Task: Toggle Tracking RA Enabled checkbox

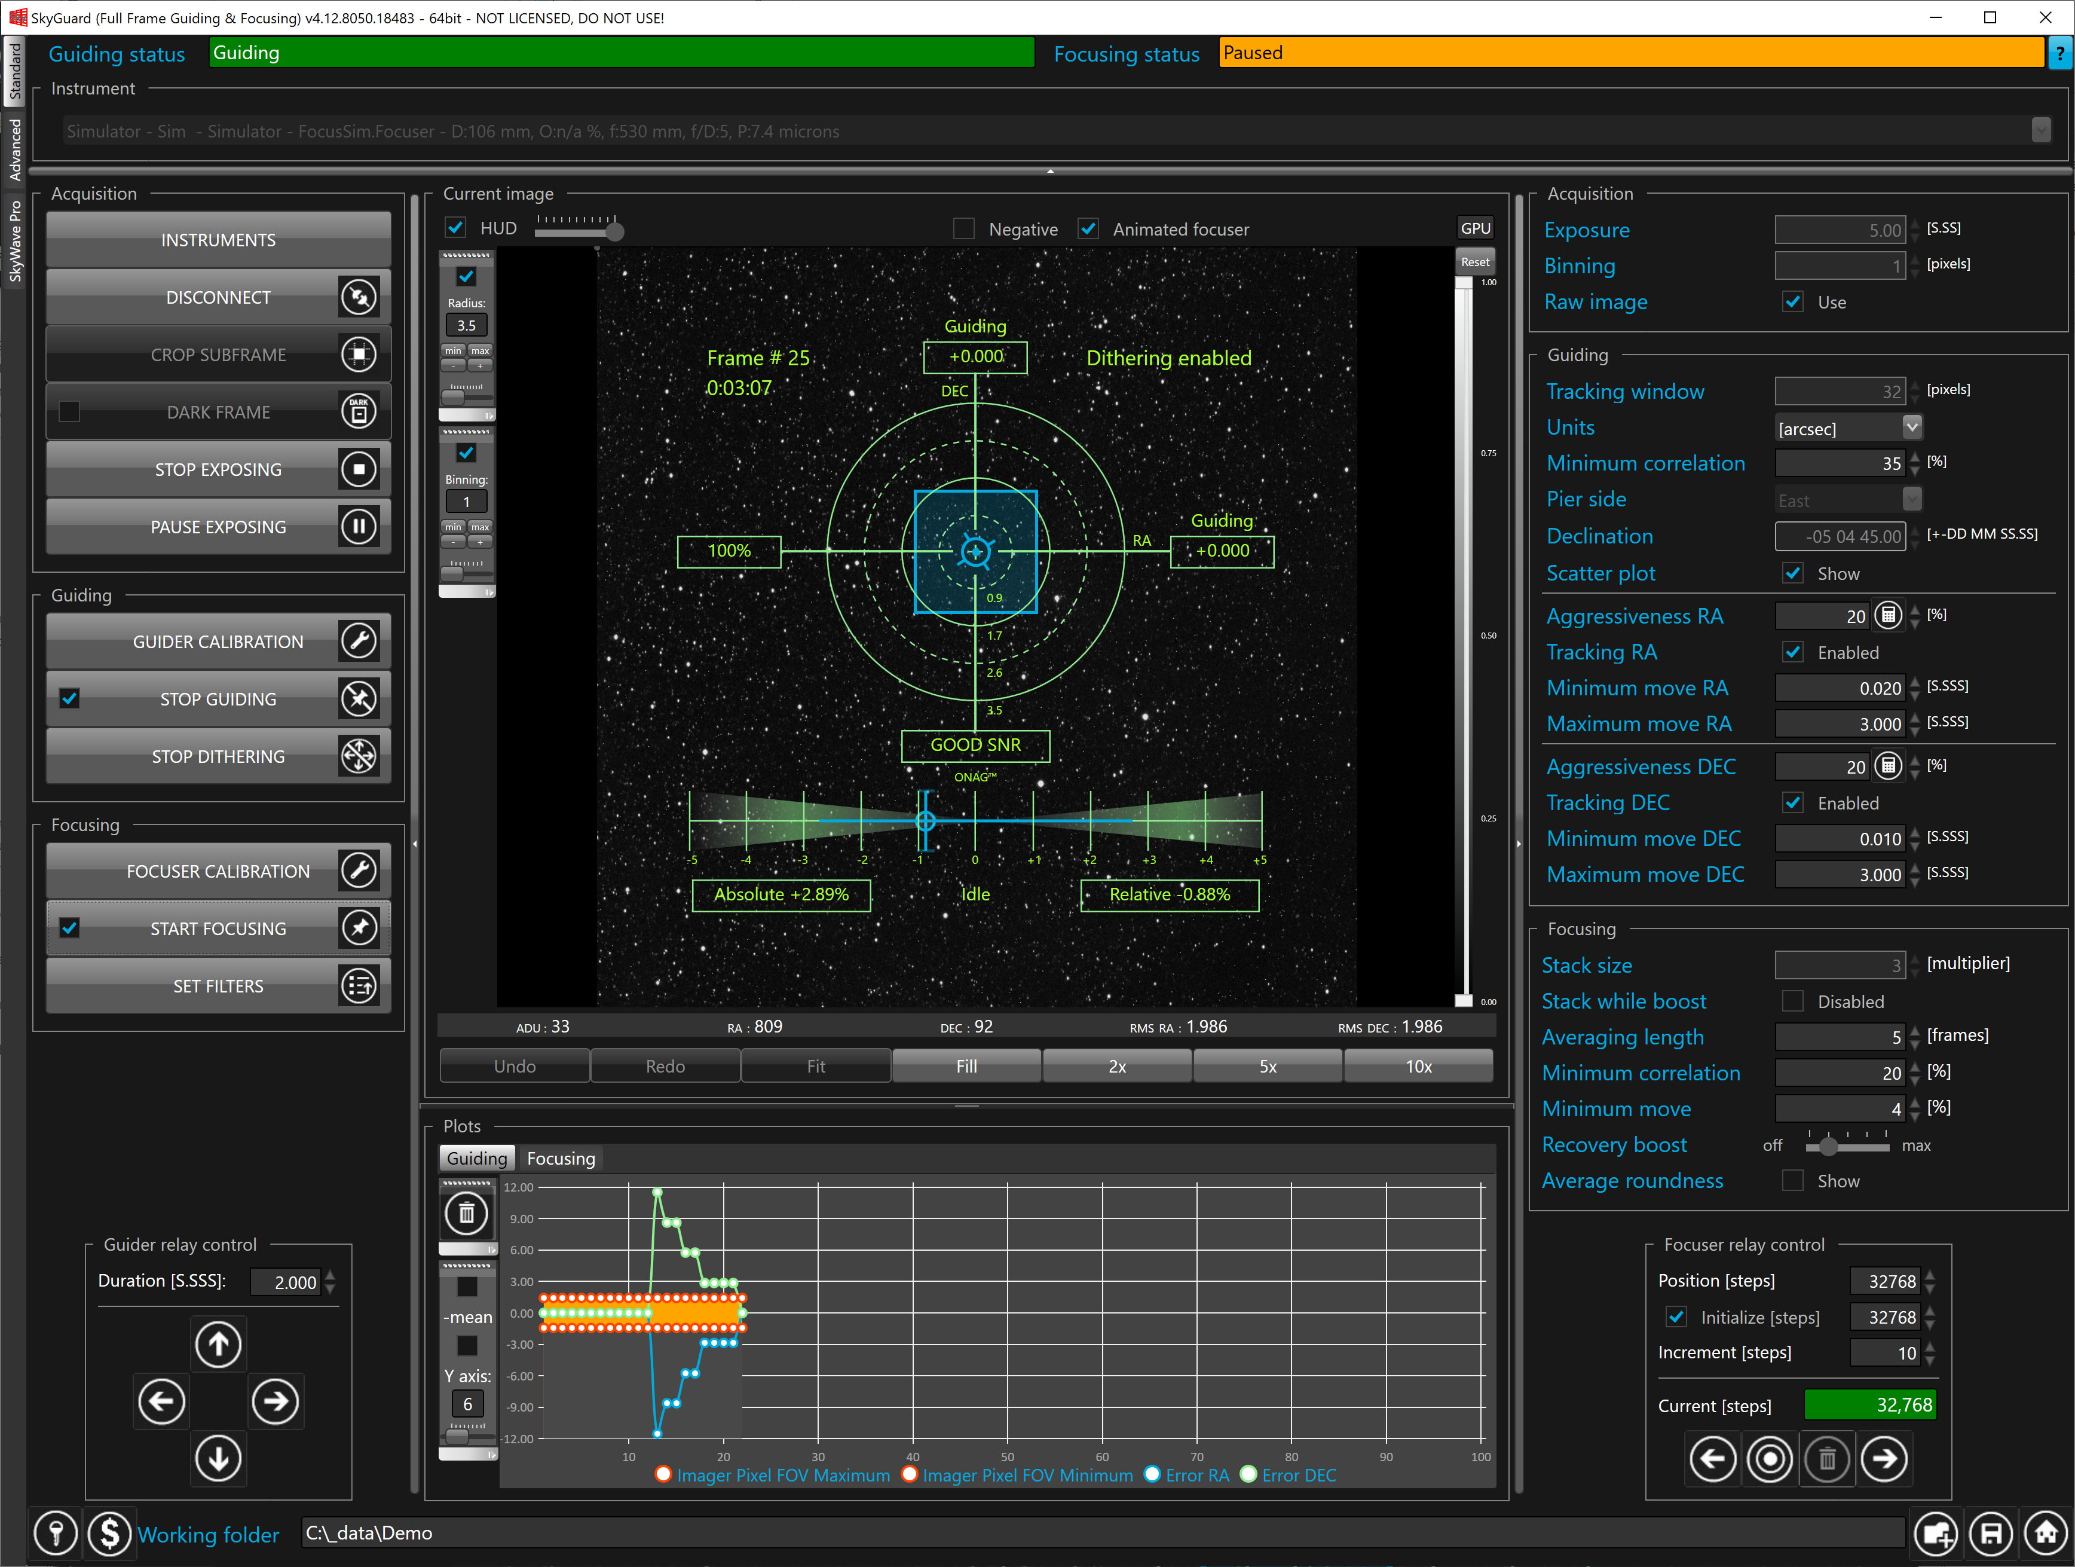Action: coord(1793,652)
